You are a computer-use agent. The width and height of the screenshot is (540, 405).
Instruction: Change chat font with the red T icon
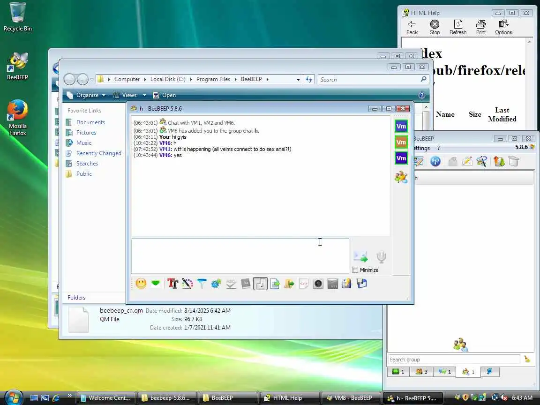pyautogui.click(x=172, y=284)
